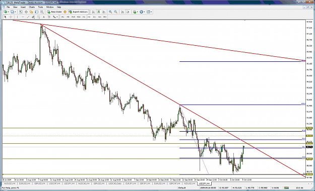
Task: Expand the Indicators dropdown arrow
Action: (138, 12)
